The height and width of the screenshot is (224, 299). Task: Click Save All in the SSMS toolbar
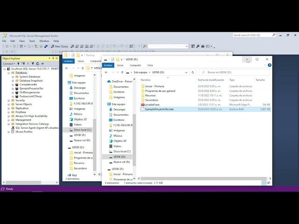click(x=46, y=46)
